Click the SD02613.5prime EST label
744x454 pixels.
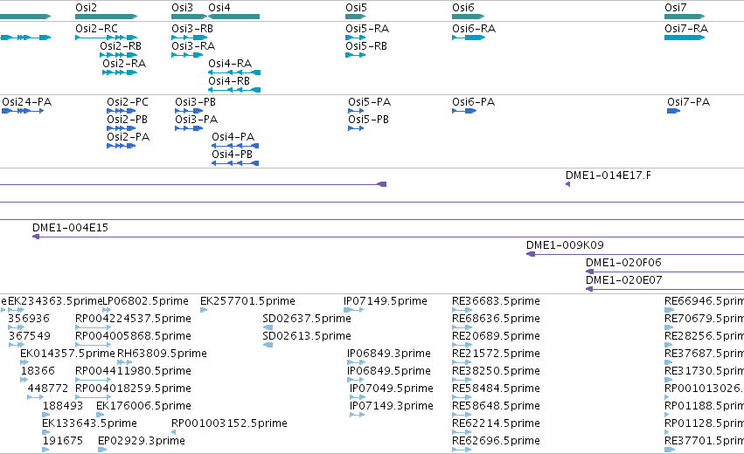(307, 336)
